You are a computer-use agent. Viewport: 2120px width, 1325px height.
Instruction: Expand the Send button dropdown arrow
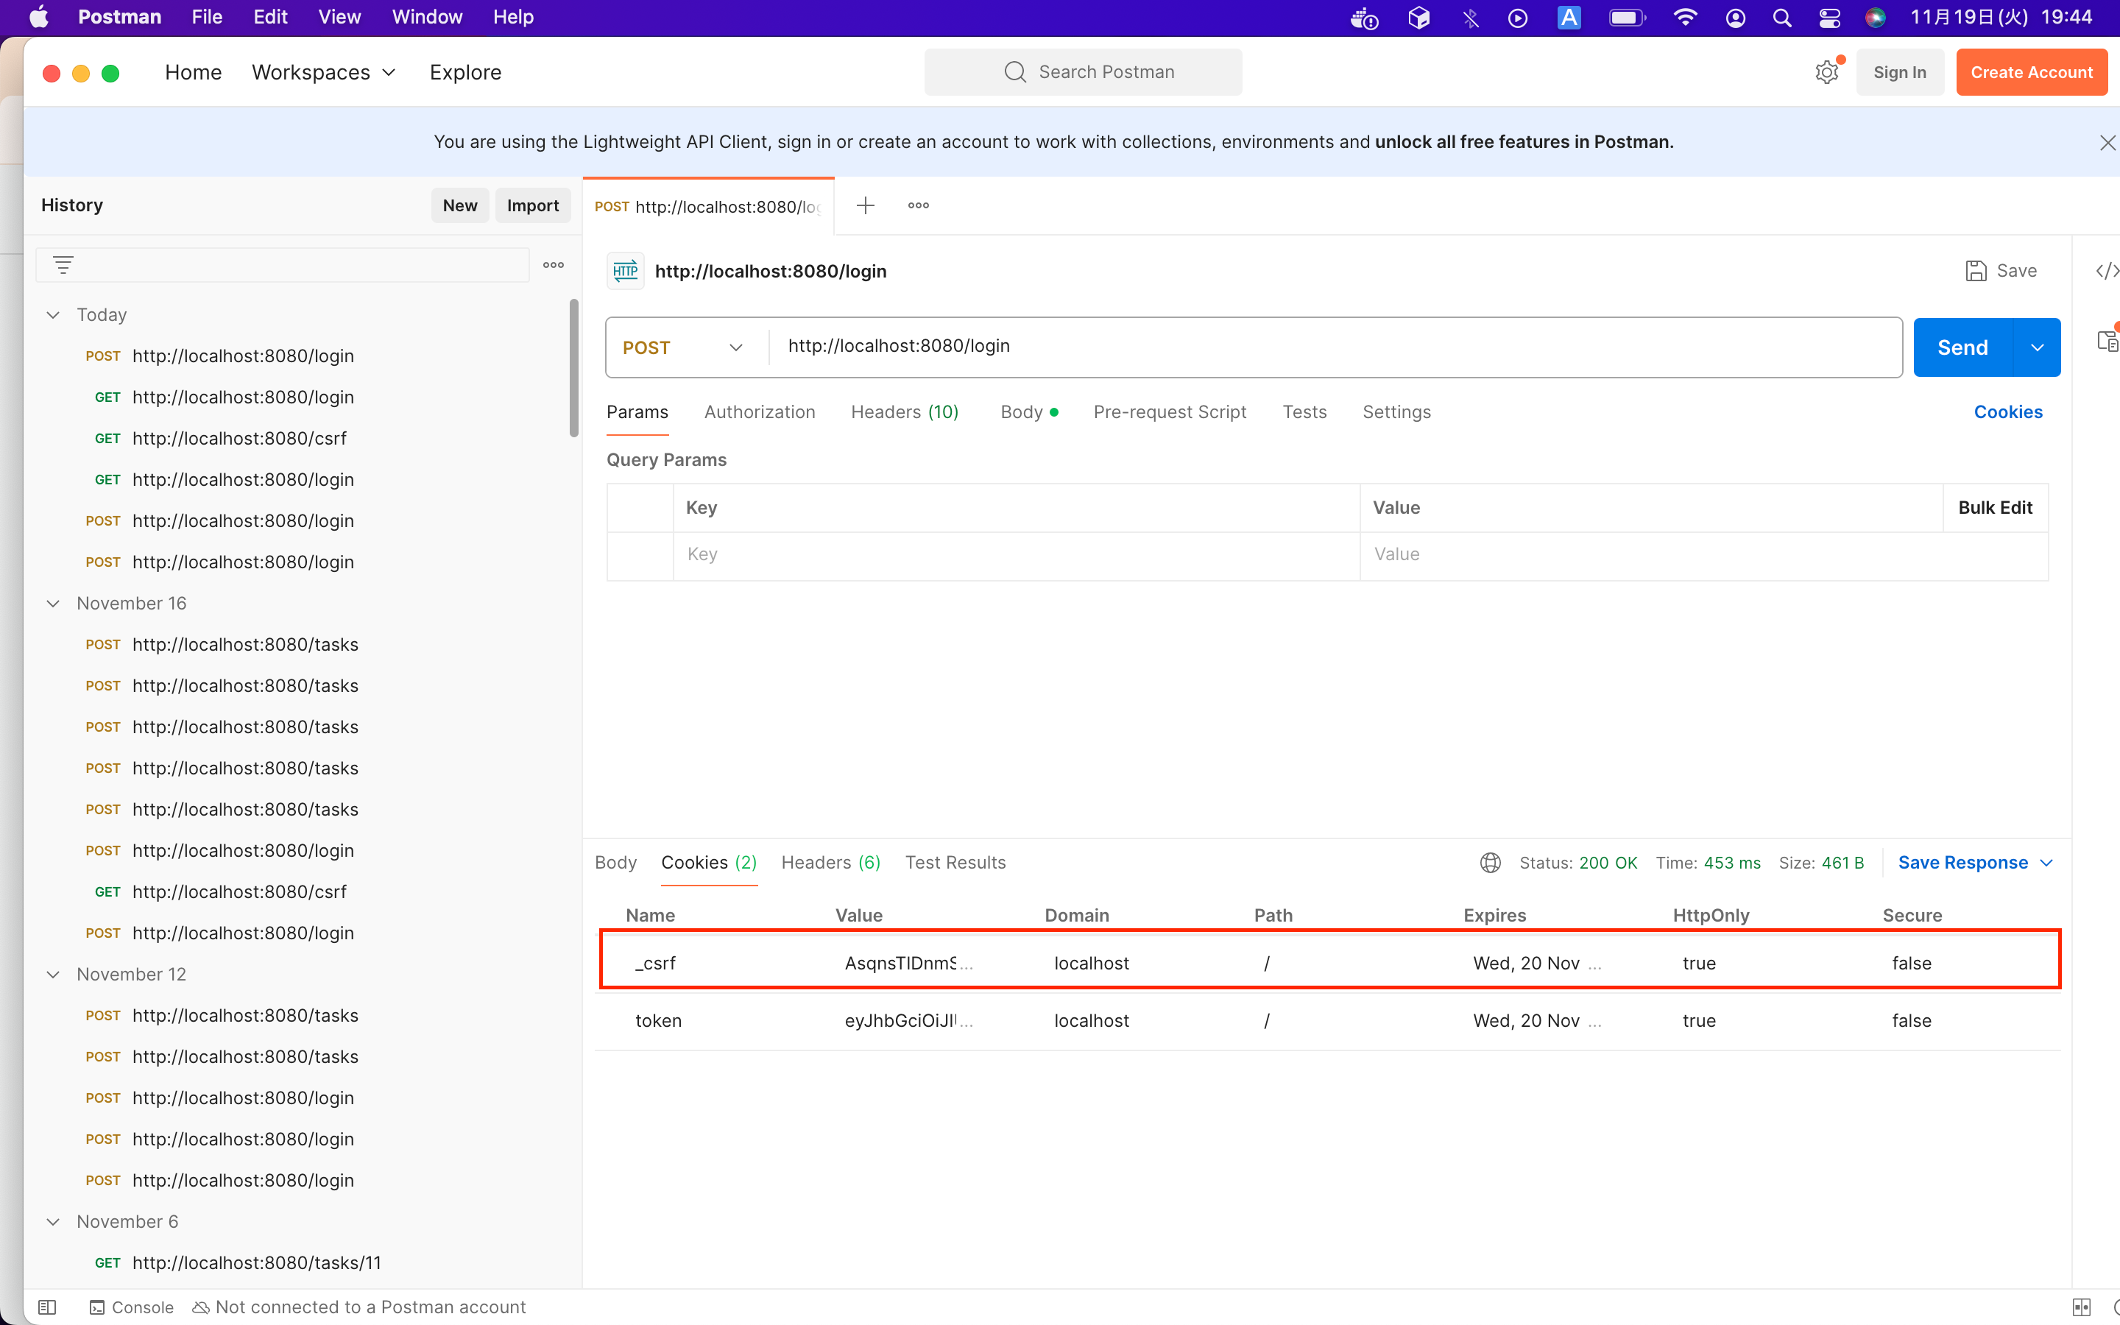coord(2038,348)
